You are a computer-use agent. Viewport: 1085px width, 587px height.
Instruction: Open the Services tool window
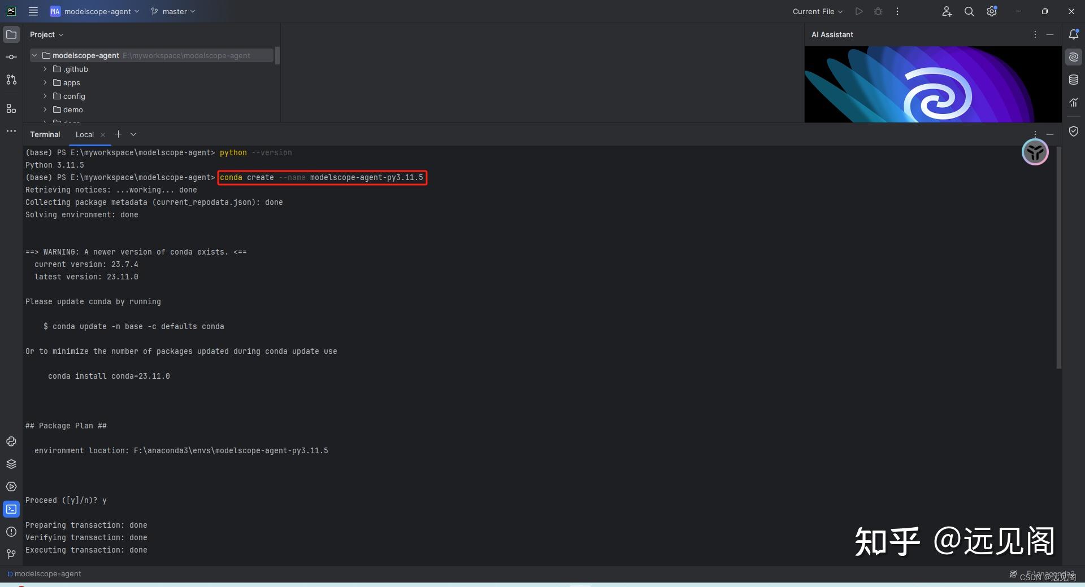[x=11, y=487]
